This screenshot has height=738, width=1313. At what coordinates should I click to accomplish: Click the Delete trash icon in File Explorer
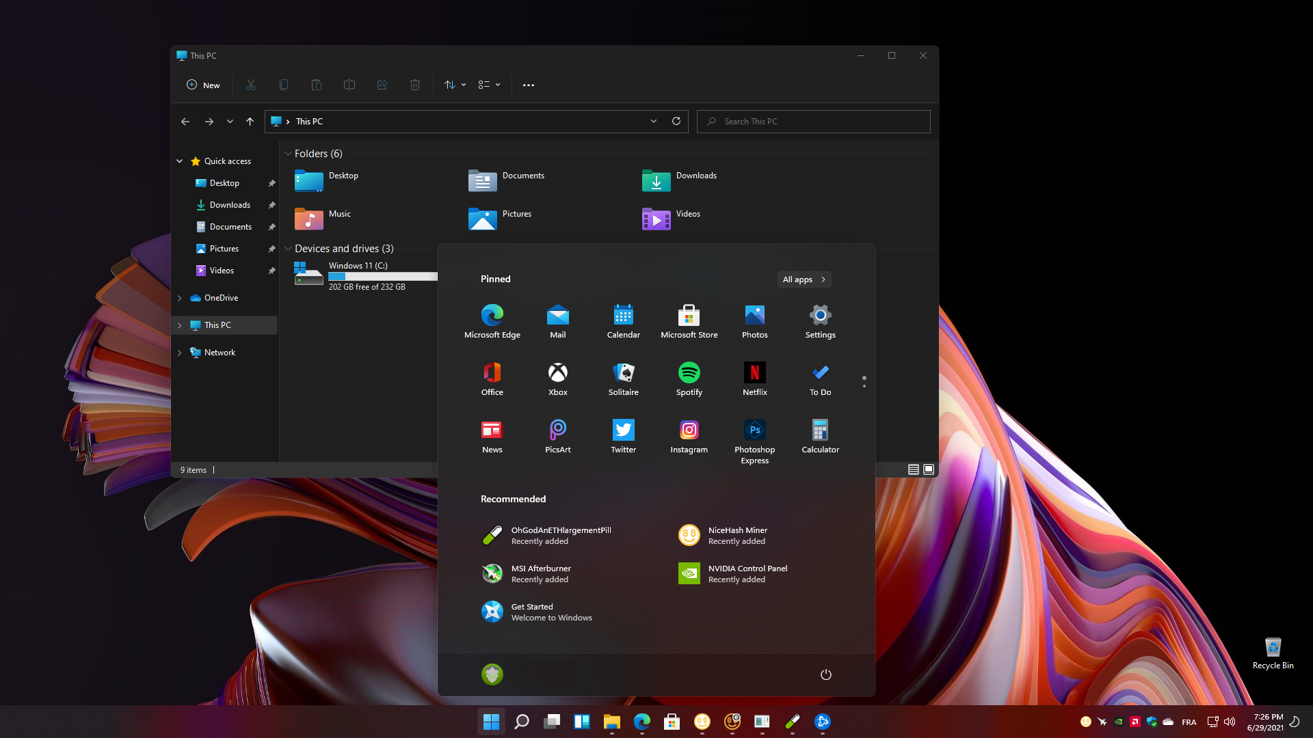point(415,85)
